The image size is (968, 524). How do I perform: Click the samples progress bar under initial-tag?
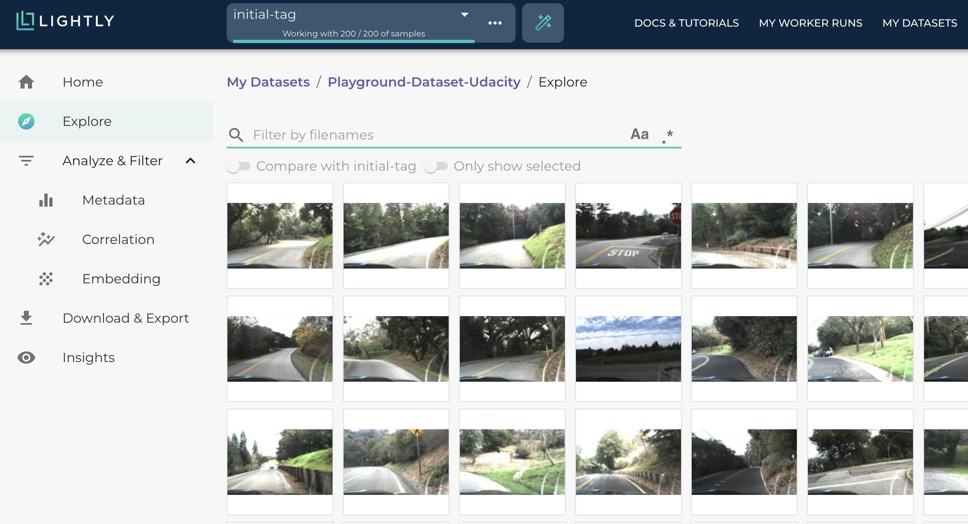pos(354,41)
